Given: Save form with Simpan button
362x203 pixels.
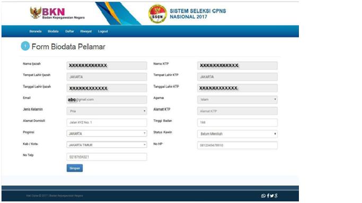Looking at the screenshot, I should (75, 168).
